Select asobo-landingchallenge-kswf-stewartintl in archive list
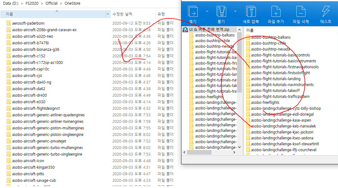The image size is (338, 188). 285,144
